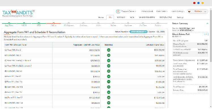Viewport: 212px width, 110px height.
Task: Select the 94x tab
Action: [110, 18]
